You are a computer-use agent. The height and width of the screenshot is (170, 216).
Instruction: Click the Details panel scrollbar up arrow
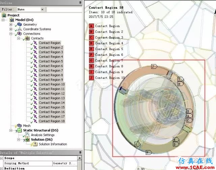[x=80, y=158]
